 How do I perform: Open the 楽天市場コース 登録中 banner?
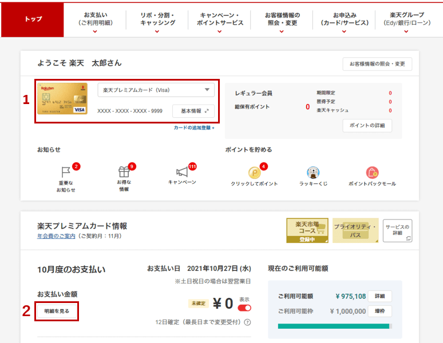(x=307, y=230)
